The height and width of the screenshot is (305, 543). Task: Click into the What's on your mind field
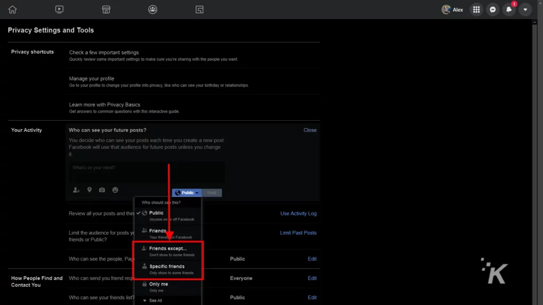[x=147, y=172]
